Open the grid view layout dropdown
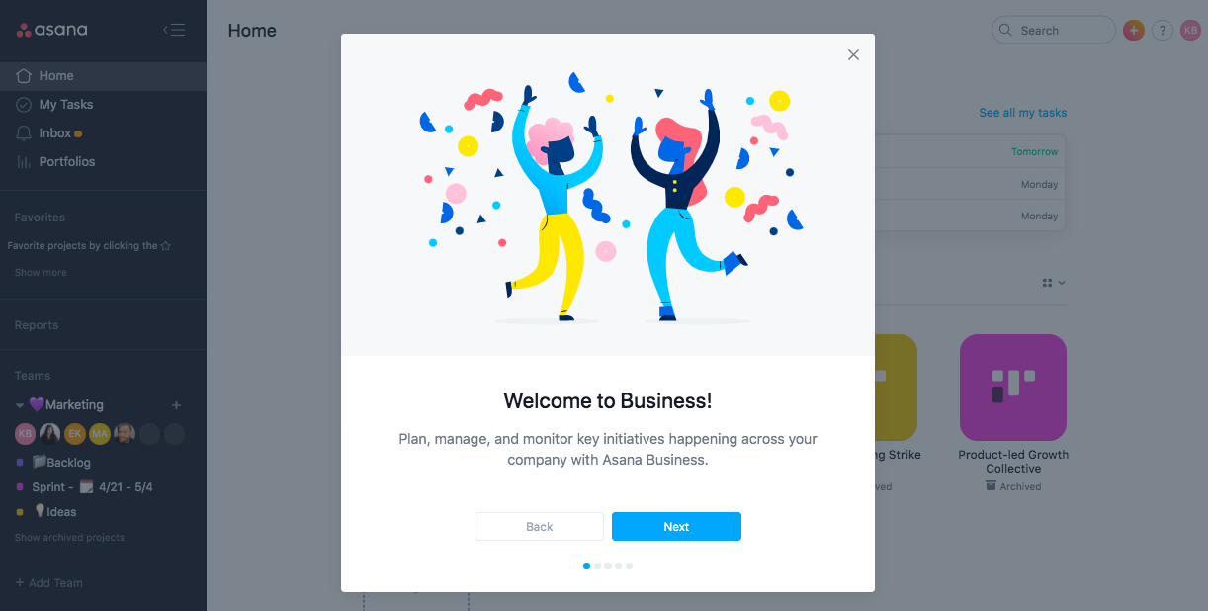 [1054, 283]
